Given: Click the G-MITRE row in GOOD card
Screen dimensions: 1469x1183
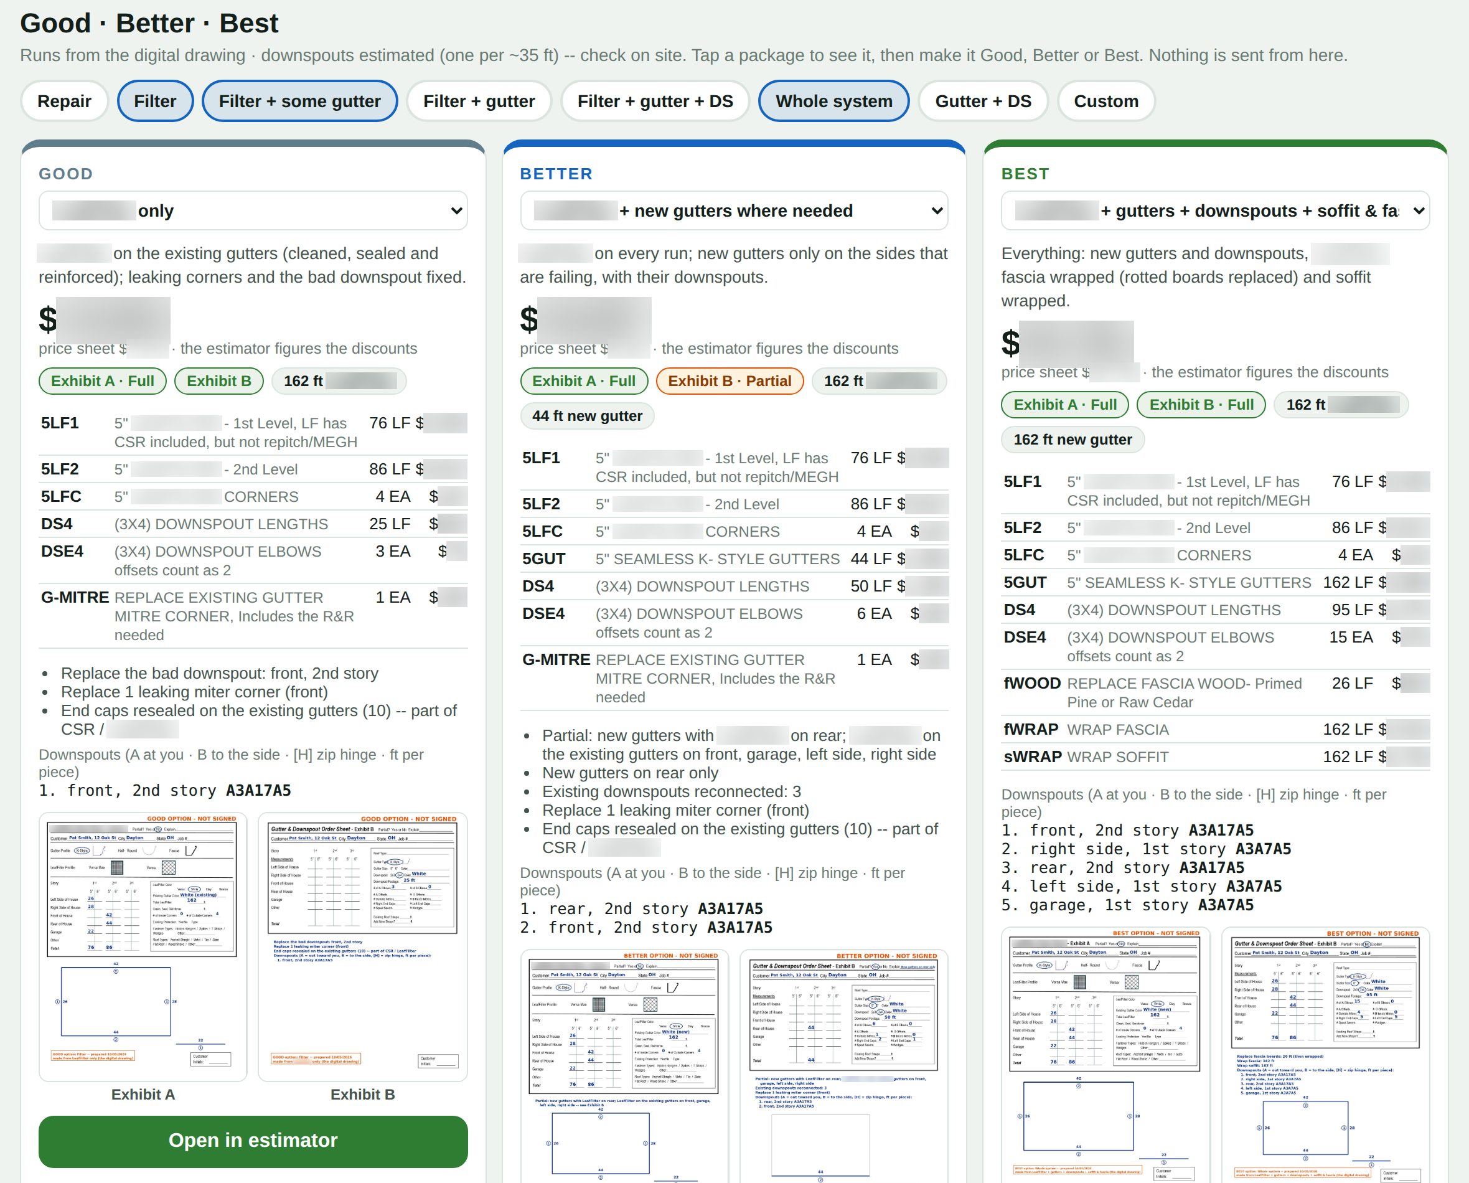Looking at the screenshot, I should point(253,616).
